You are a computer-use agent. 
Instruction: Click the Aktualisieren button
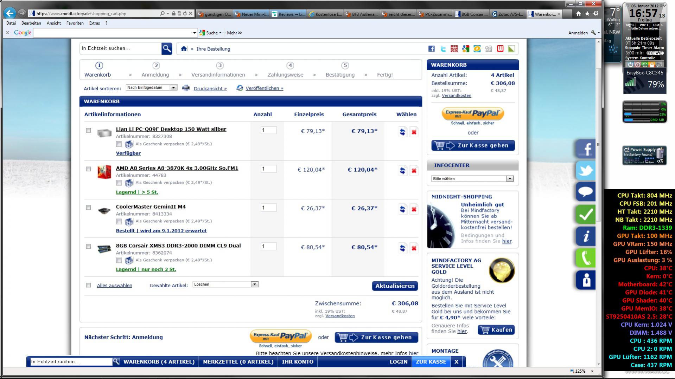pos(395,286)
